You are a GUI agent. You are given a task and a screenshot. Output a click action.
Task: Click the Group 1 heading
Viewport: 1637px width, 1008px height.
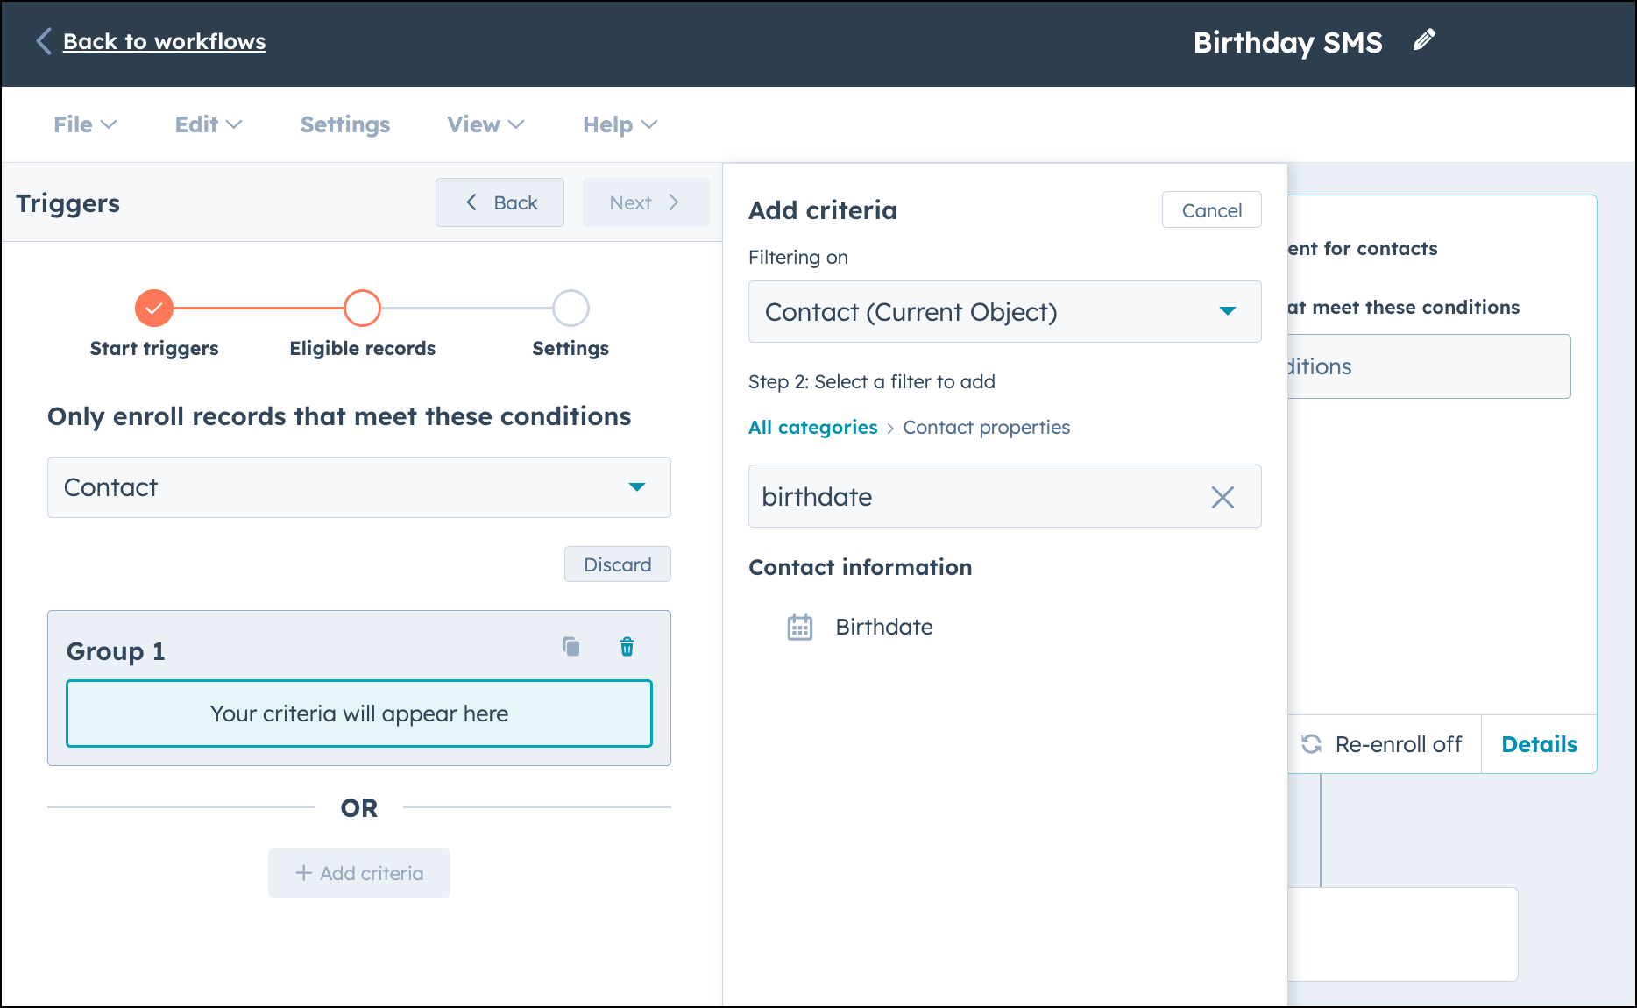point(116,651)
